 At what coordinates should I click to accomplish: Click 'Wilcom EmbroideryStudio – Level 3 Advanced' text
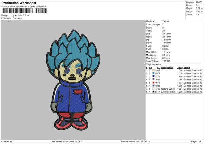[x=24, y=7]
